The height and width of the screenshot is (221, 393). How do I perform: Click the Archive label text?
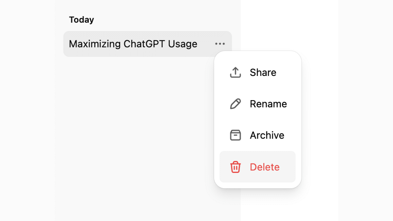267,135
